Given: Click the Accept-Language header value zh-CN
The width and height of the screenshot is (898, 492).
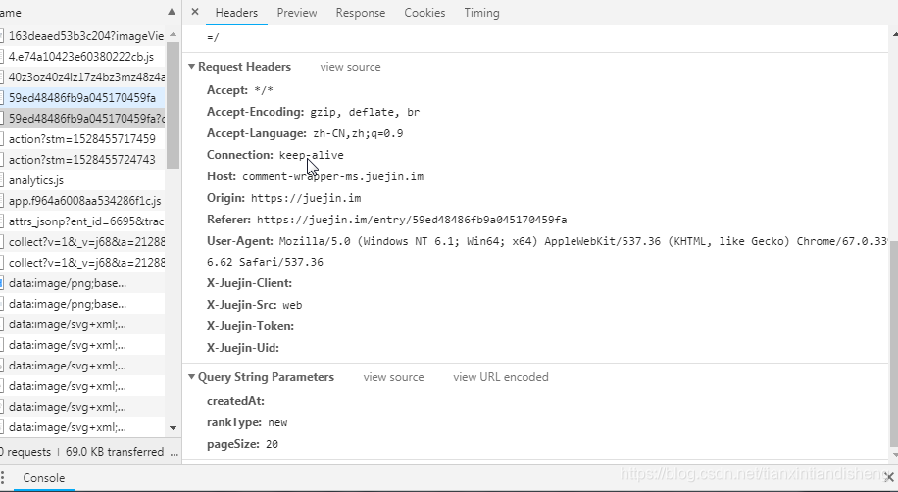Looking at the screenshot, I should point(358,134).
